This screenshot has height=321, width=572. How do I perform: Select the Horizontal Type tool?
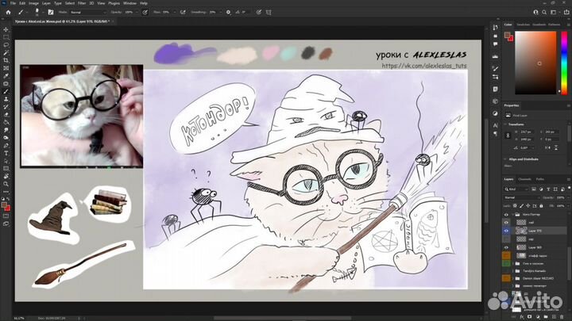click(6, 153)
